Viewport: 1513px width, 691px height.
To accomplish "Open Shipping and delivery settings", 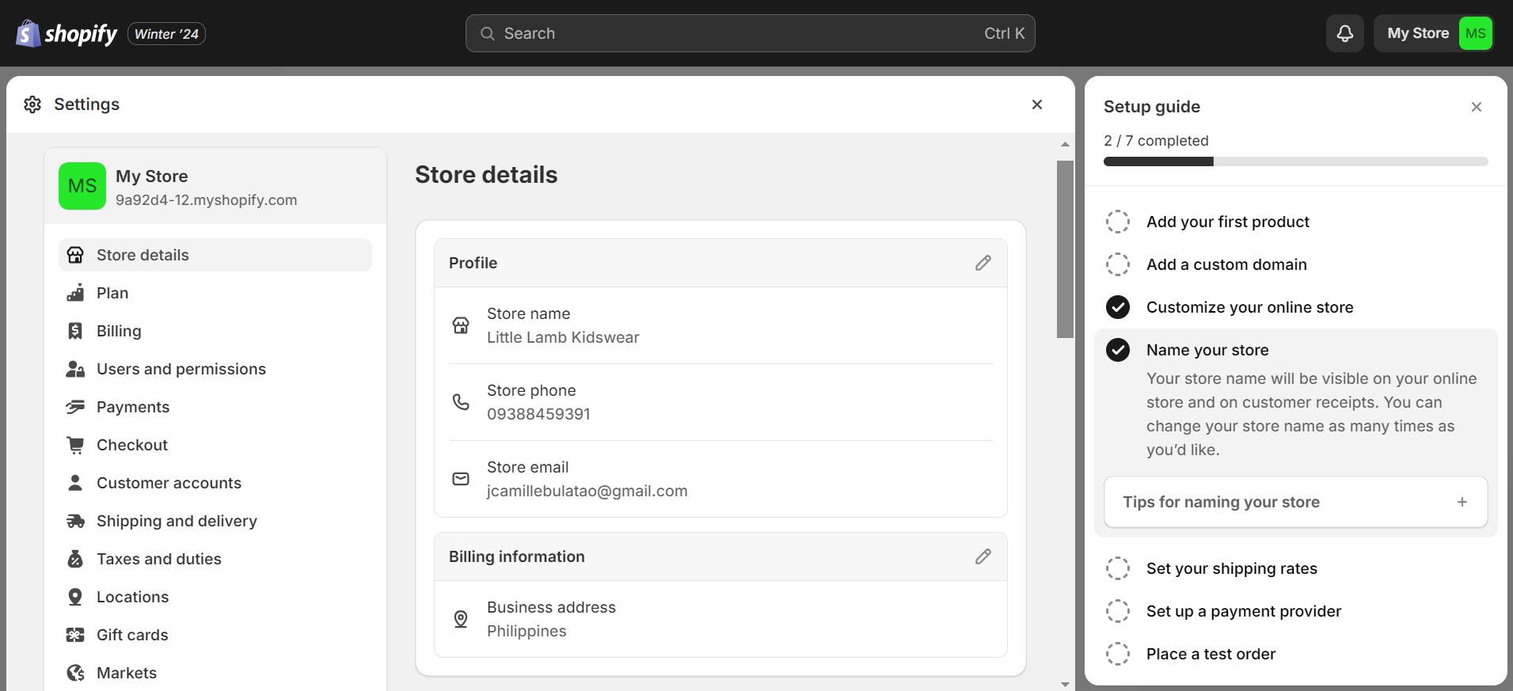I will tap(215, 521).
